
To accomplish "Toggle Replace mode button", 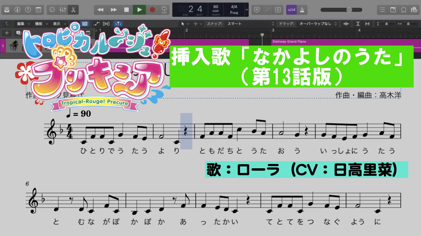I will (257, 10).
